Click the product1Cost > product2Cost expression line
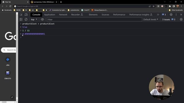This screenshot has height=103, width=184. tap(38, 24)
